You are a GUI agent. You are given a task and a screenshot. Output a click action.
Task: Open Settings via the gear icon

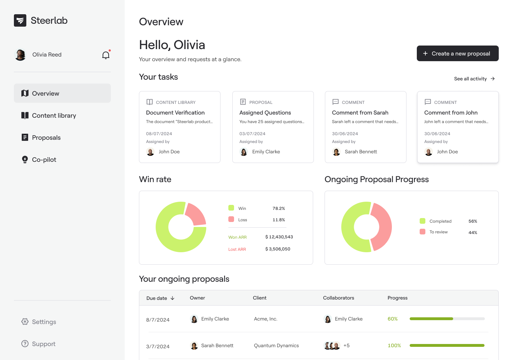pos(25,322)
